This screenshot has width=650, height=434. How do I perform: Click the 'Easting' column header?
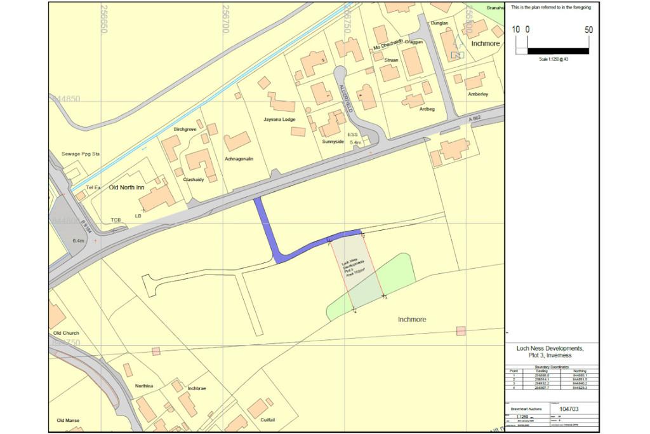click(542, 371)
